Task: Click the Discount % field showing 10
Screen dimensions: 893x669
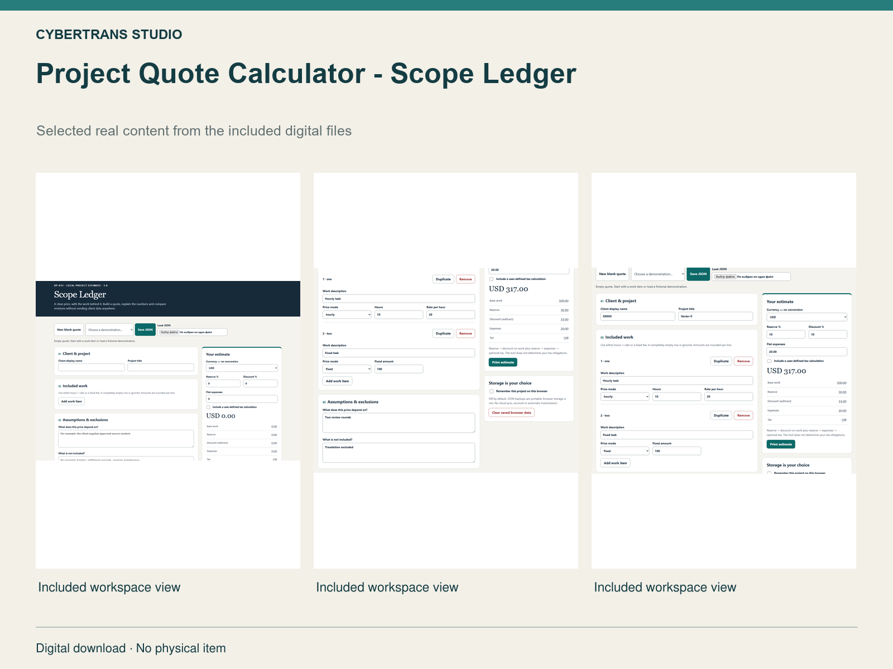Action: 828,334
